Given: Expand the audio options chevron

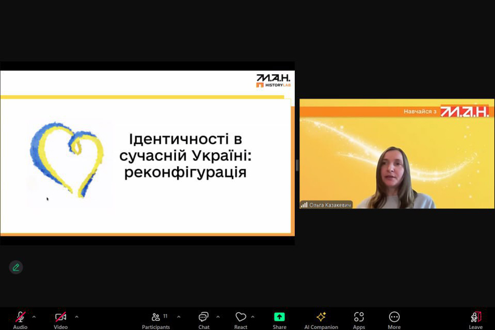Looking at the screenshot, I should pyautogui.click(x=34, y=317).
